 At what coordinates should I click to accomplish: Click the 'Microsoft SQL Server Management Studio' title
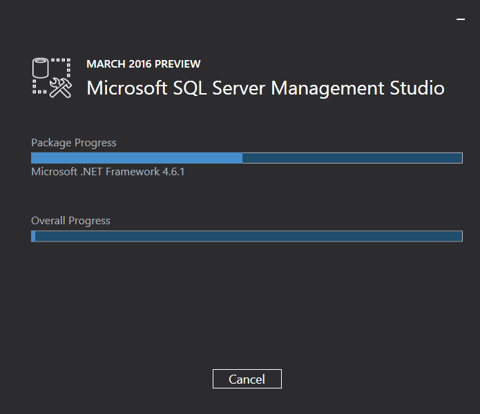(x=265, y=88)
